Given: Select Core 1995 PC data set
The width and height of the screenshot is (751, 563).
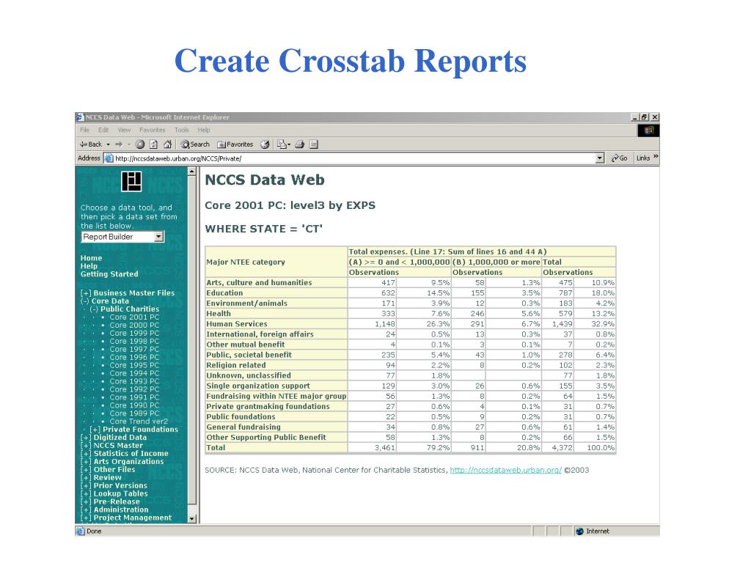Looking at the screenshot, I should pyautogui.click(x=134, y=365).
